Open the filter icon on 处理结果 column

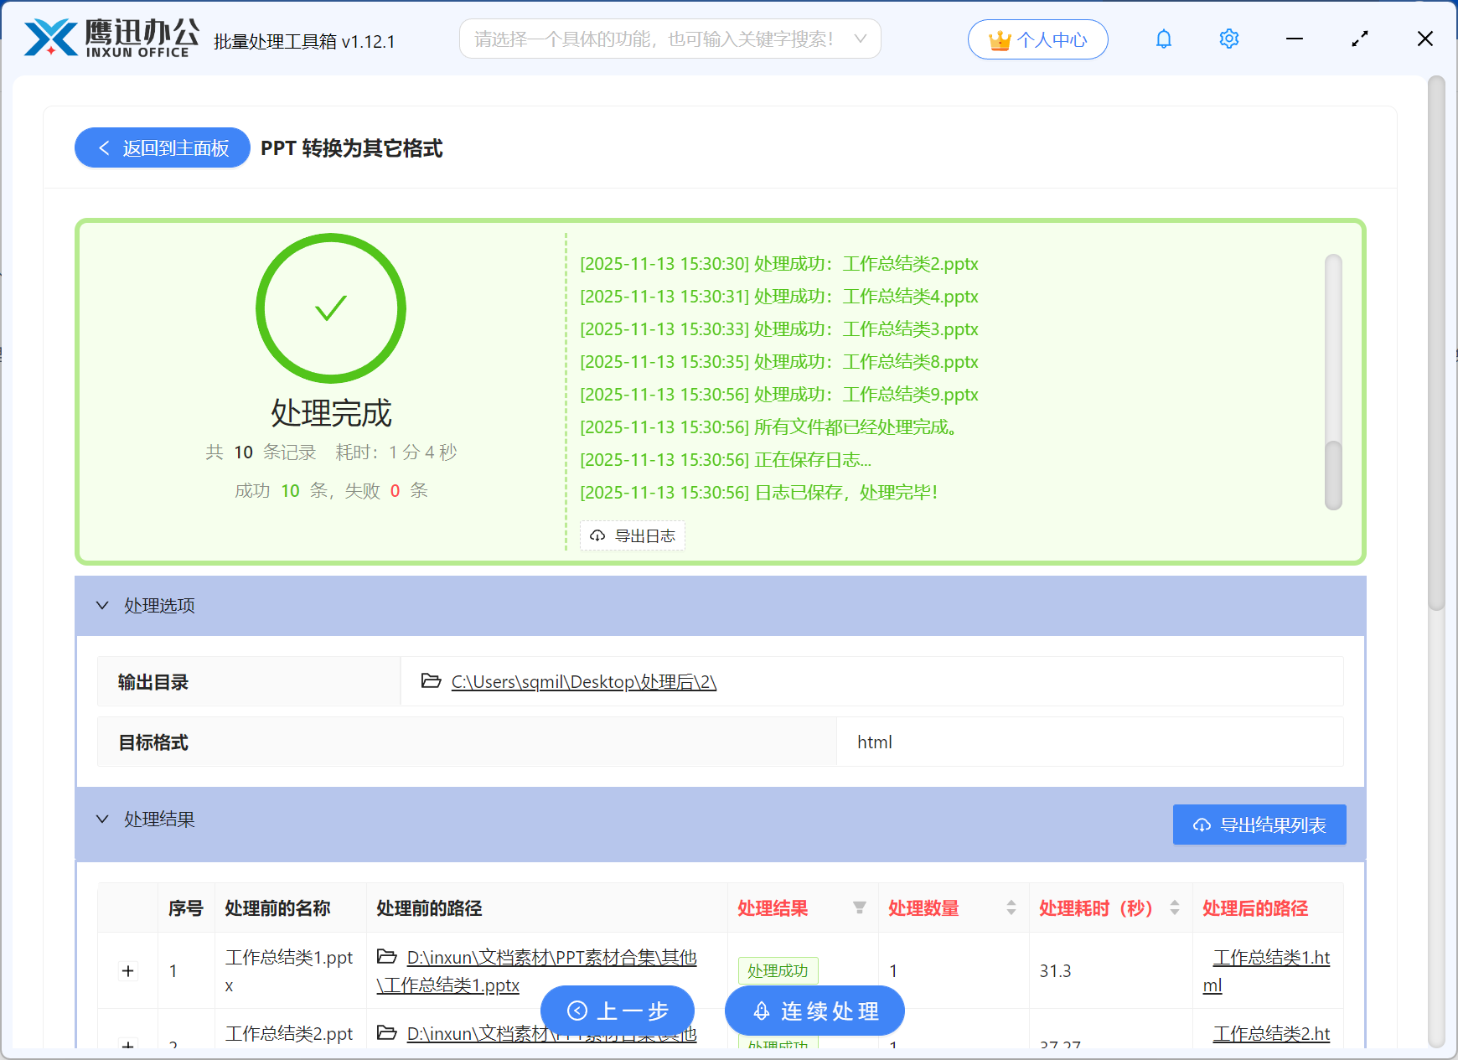[860, 907]
